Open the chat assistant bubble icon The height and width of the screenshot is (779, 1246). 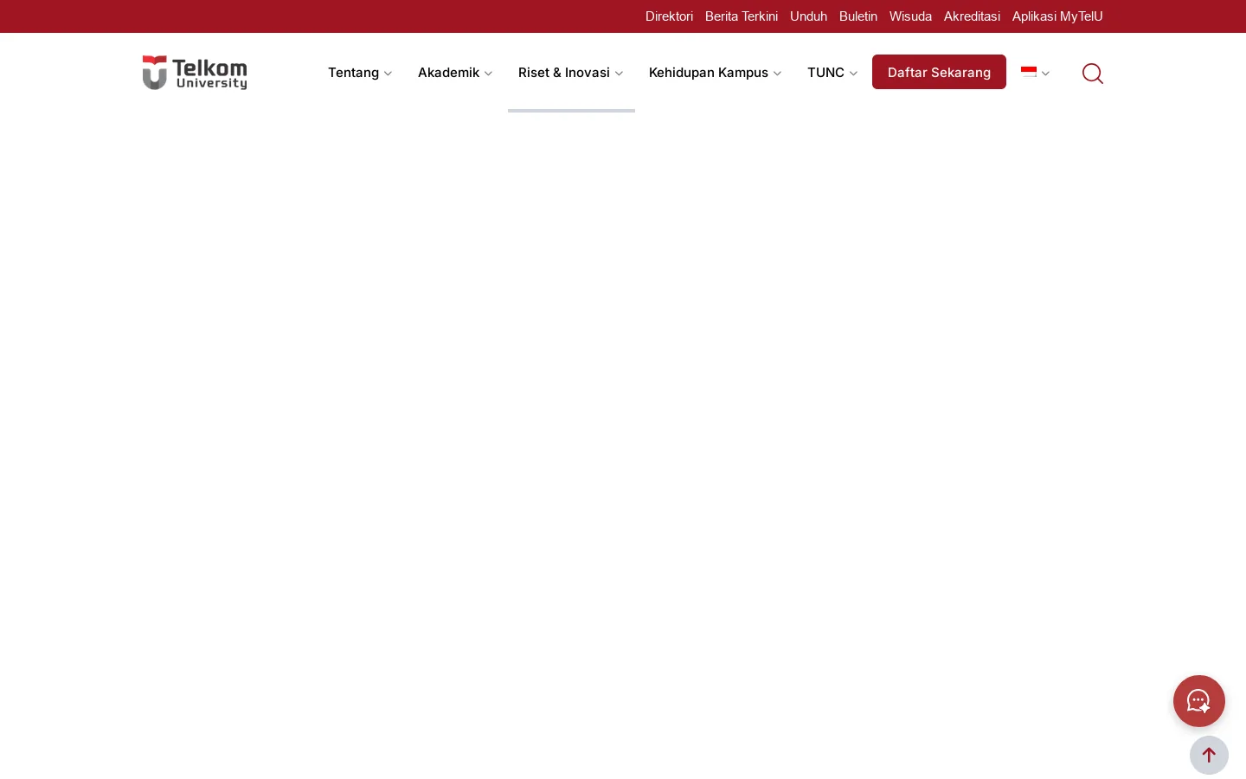1199,701
